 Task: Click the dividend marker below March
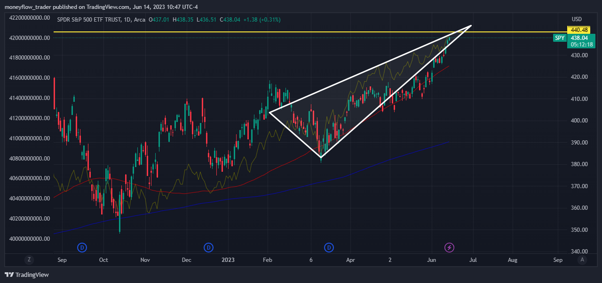click(329, 247)
